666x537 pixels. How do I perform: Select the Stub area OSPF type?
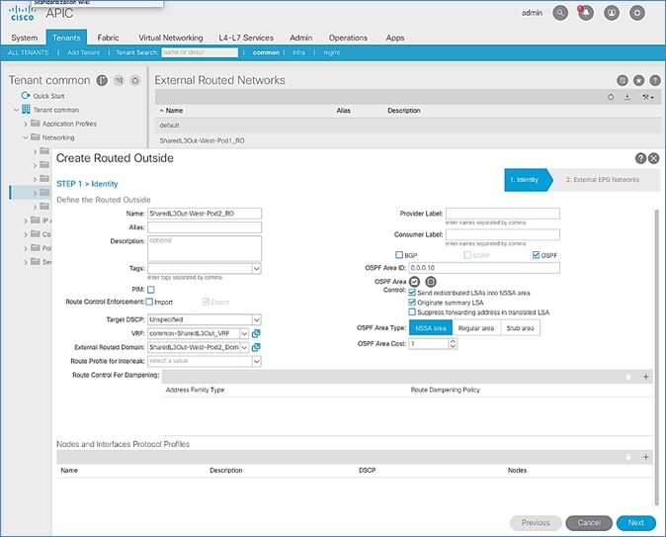coord(520,327)
